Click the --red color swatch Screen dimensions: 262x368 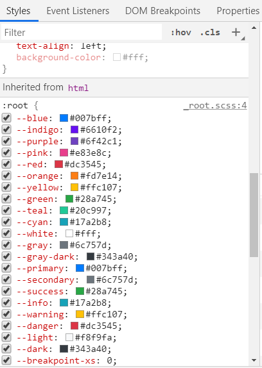click(x=58, y=164)
